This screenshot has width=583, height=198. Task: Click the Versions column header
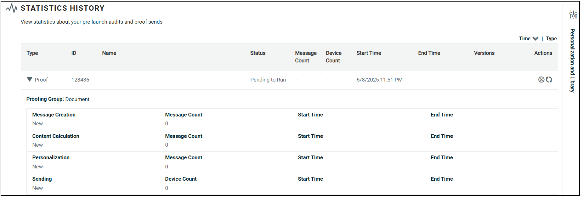(x=484, y=53)
